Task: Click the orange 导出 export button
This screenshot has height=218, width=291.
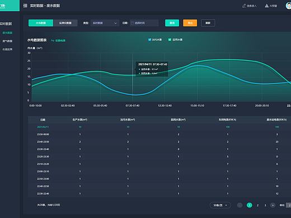Action: [190, 23]
